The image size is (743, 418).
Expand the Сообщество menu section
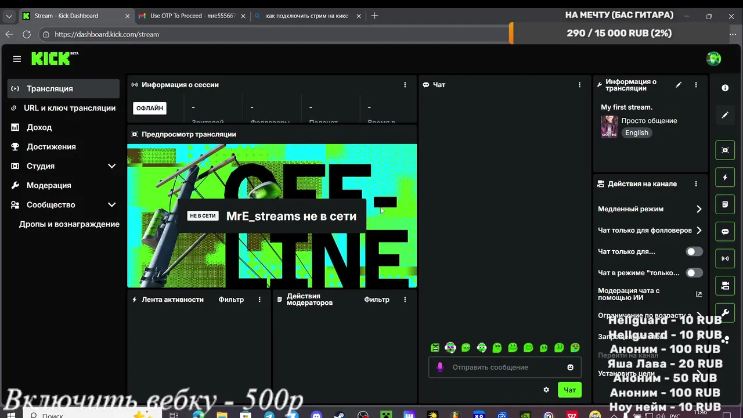[64, 205]
